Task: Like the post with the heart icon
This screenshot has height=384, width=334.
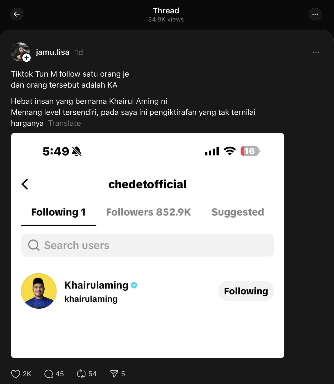Action: pos(16,374)
